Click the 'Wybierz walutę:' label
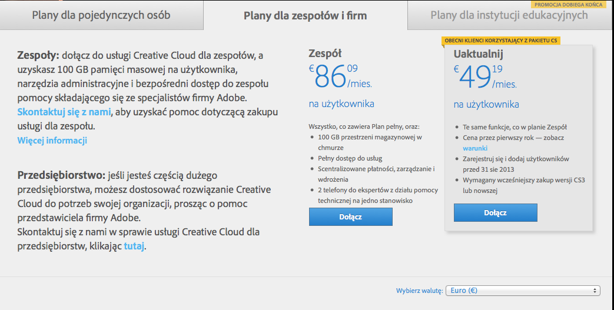Screen dimensions: 614x310 tap(419, 291)
